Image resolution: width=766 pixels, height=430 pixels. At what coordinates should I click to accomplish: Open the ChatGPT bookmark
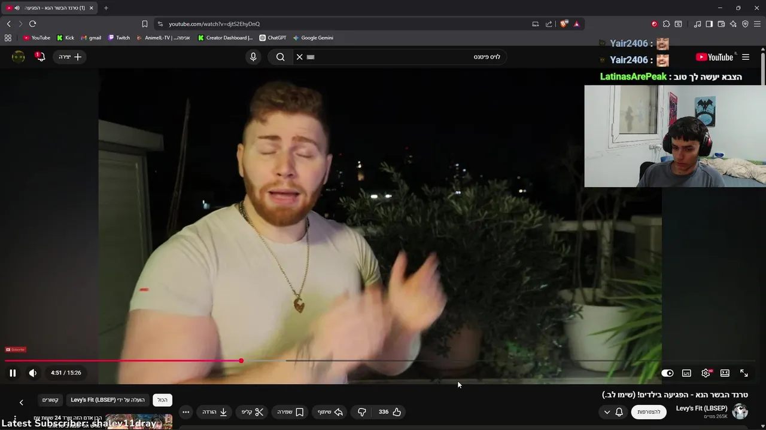(x=272, y=38)
